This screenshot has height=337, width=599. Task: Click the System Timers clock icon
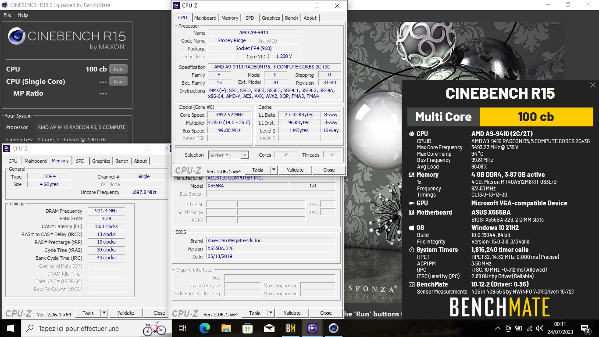(x=411, y=250)
